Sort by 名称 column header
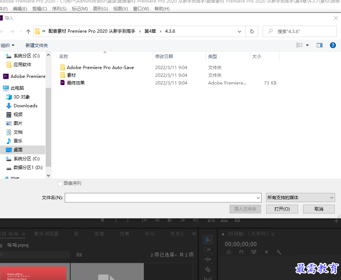Viewport: 341px width, 280px height. pos(64,57)
